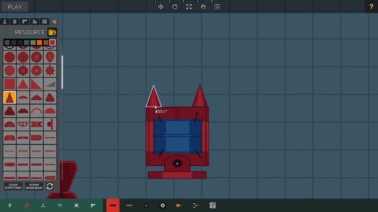This screenshot has height=212, width=378.
Task: Open the person category tab
Action: pyautogui.click(x=5, y=22)
